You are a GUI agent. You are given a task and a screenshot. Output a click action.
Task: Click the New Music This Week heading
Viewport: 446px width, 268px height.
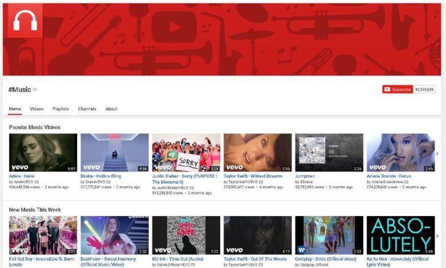click(35, 210)
